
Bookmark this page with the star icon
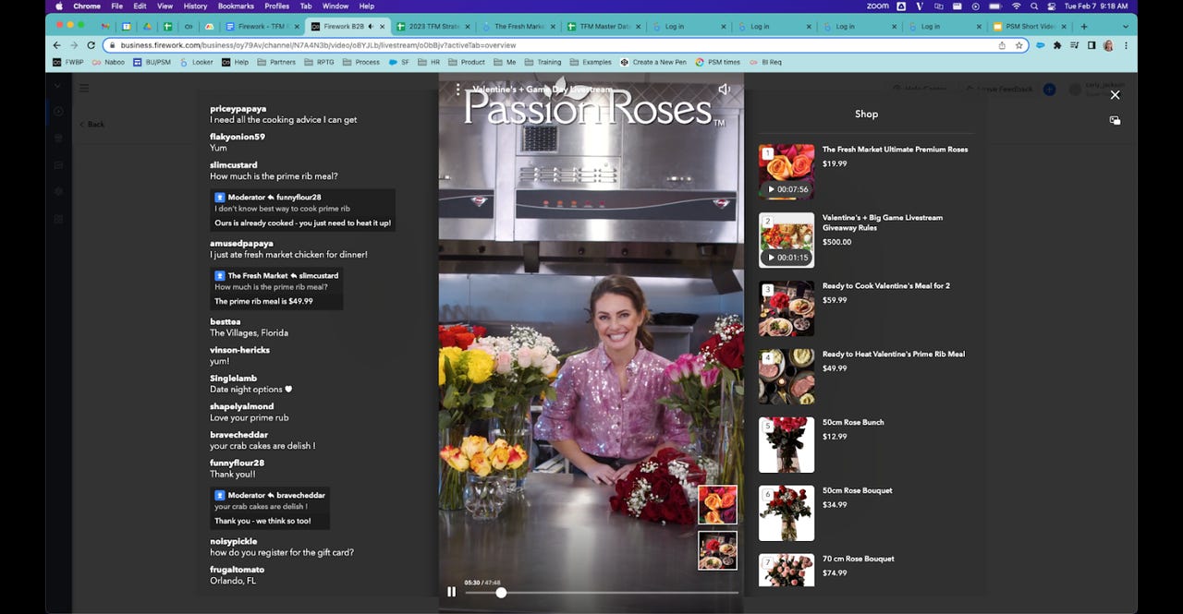1018,45
